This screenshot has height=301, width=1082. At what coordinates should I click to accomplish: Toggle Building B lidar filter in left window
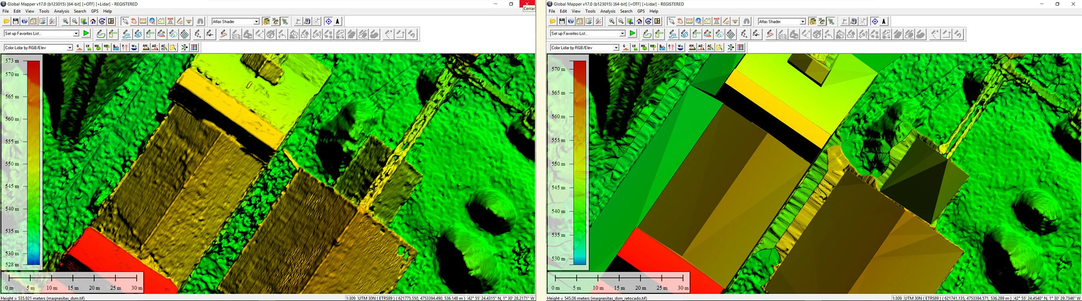(x=116, y=47)
